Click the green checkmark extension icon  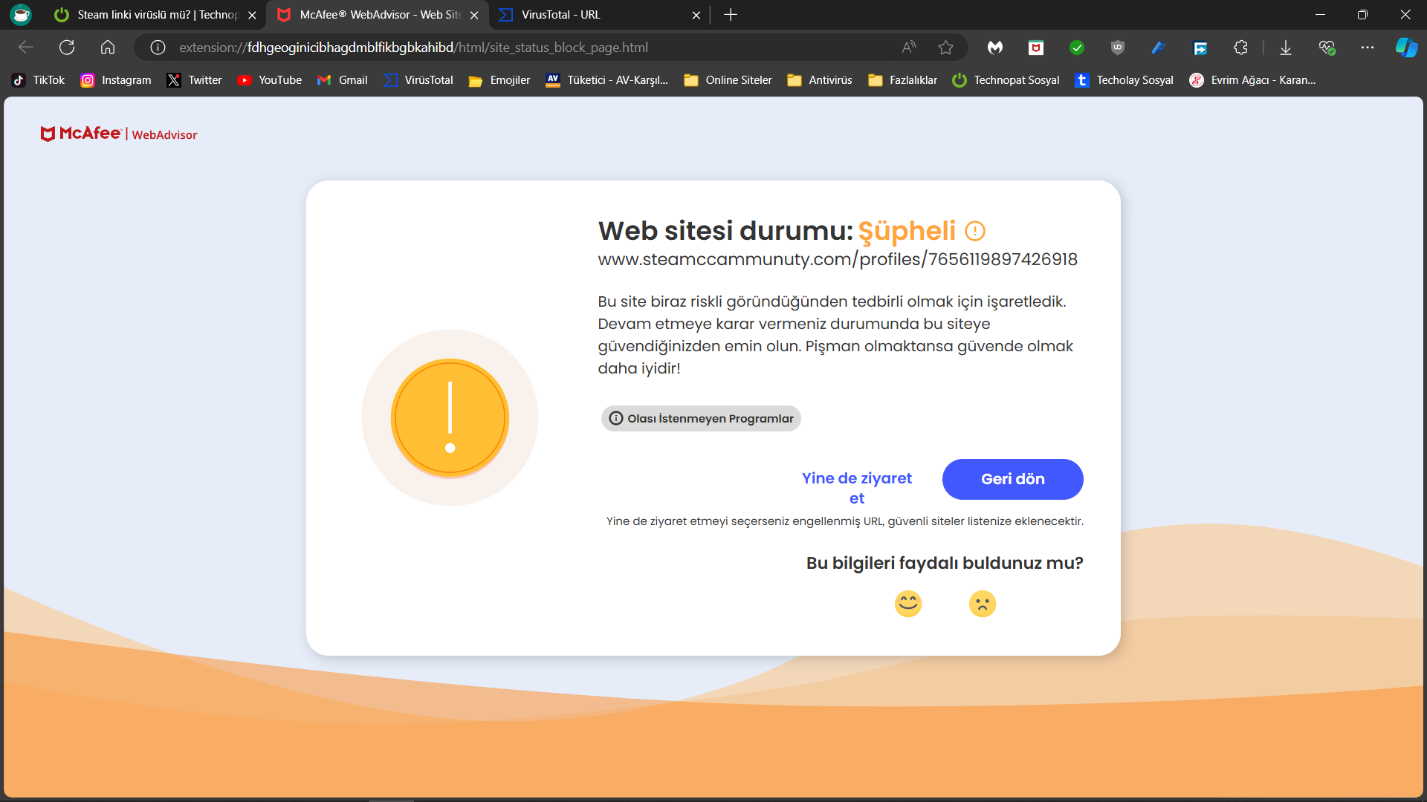(1077, 48)
